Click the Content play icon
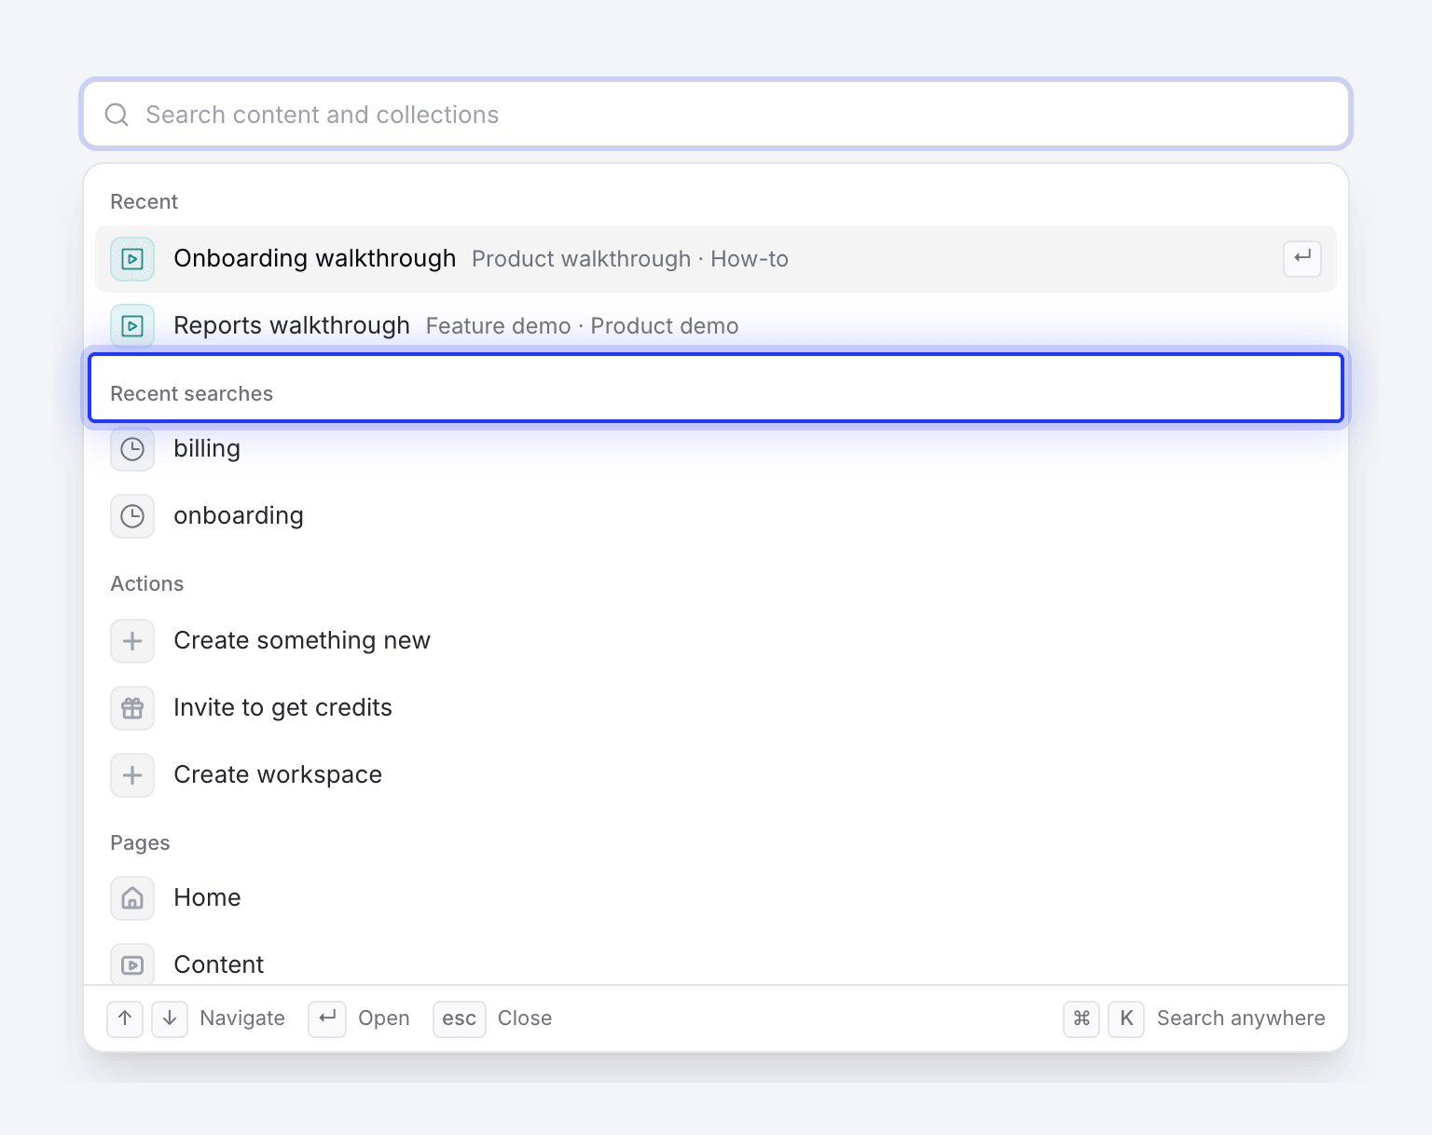Viewport: 1432px width, 1135px height. 132,964
